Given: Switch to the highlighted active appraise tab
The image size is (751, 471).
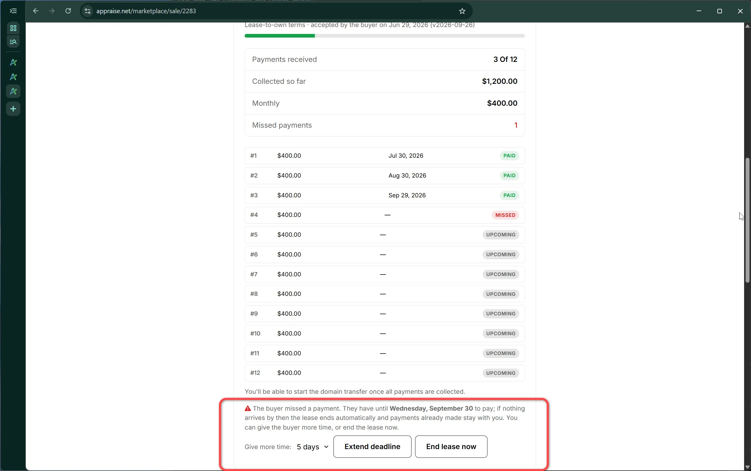Looking at the screenshot, I should pyautogui.click(x=13, y=91).
